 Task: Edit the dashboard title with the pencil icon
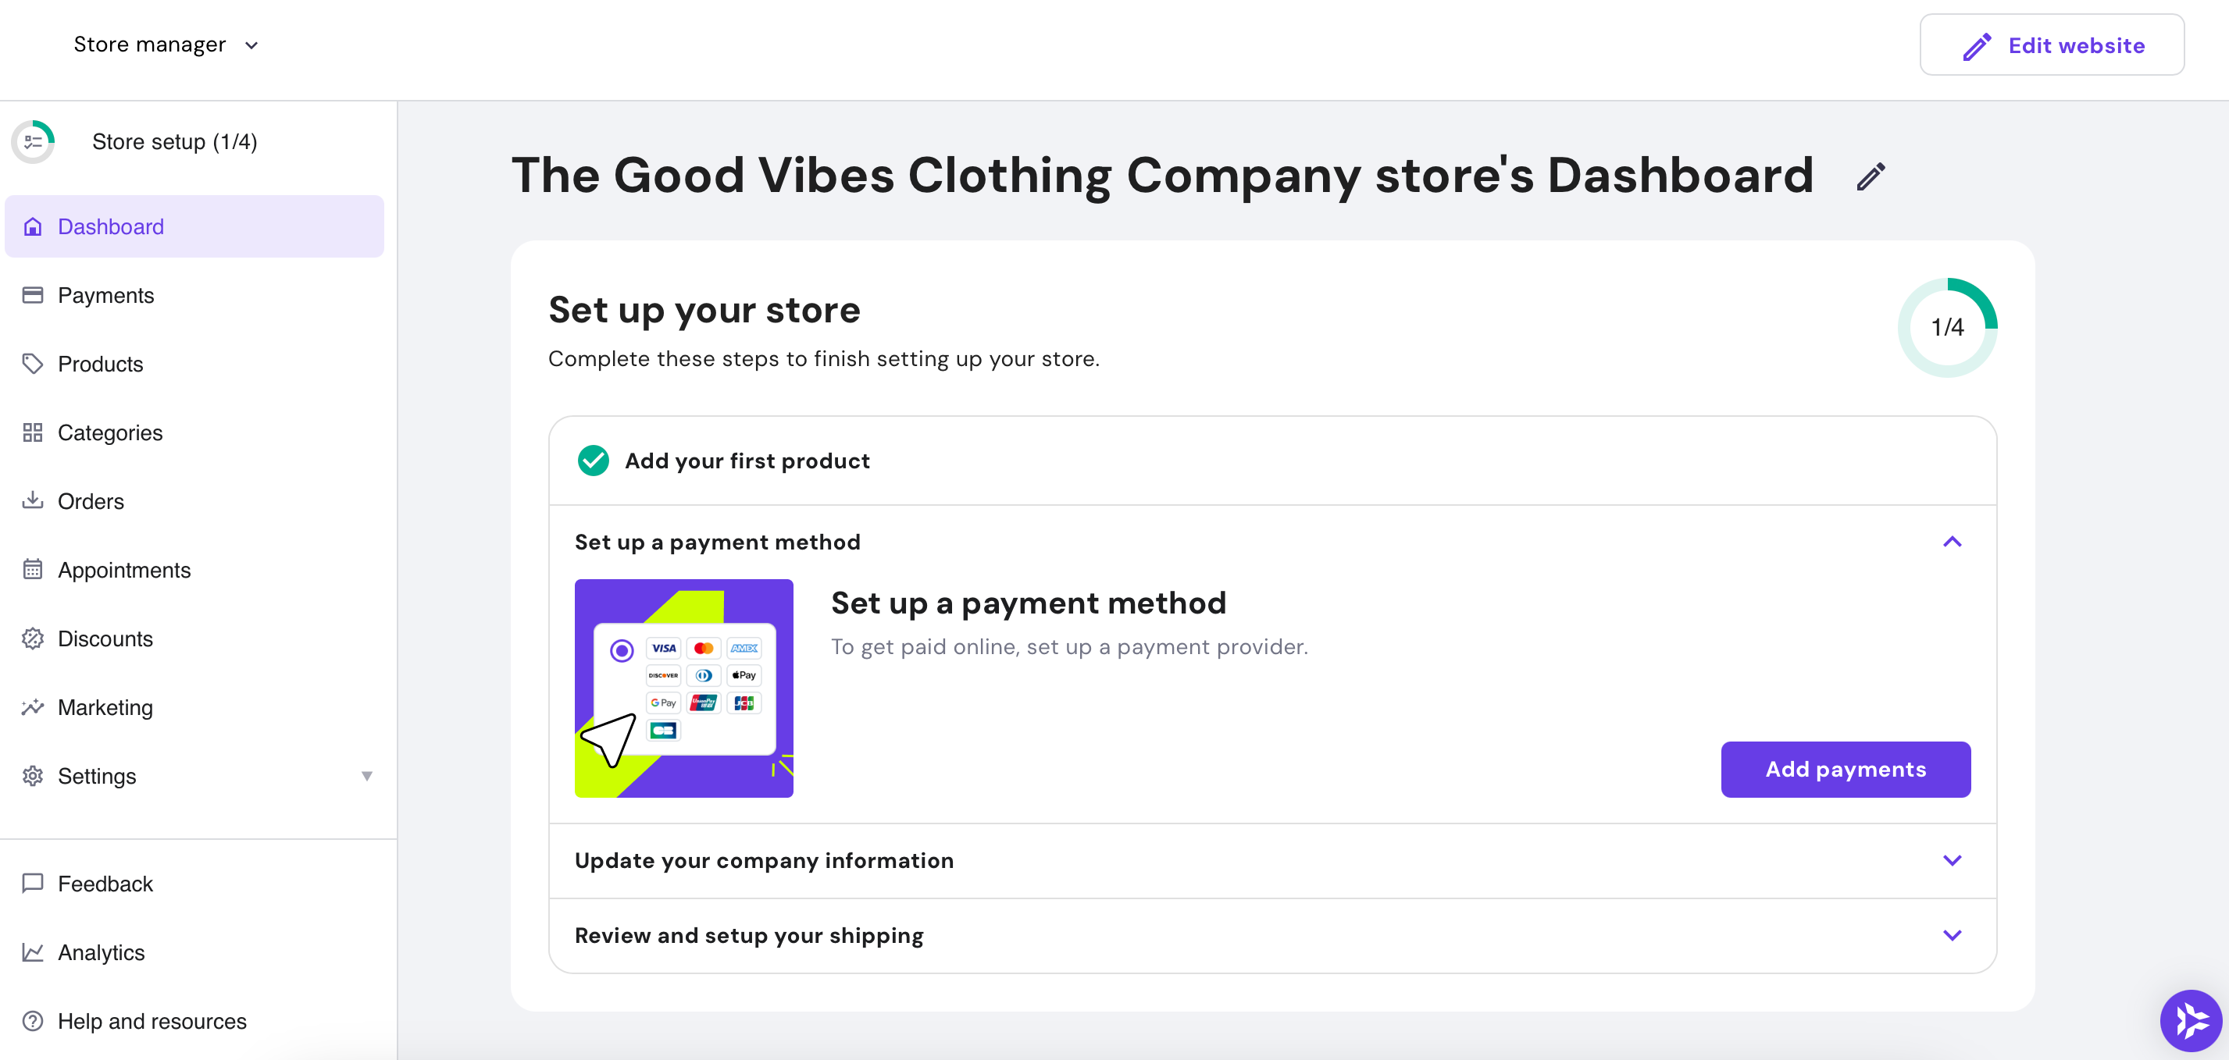click(1871, 176)
